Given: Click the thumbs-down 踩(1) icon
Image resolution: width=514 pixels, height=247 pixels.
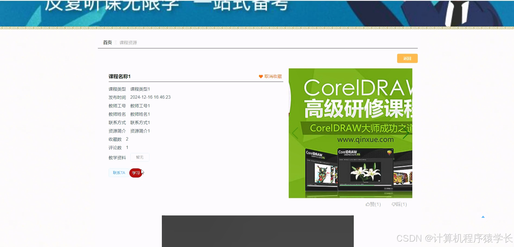Looking at the screenshot, I should point(394,205).
